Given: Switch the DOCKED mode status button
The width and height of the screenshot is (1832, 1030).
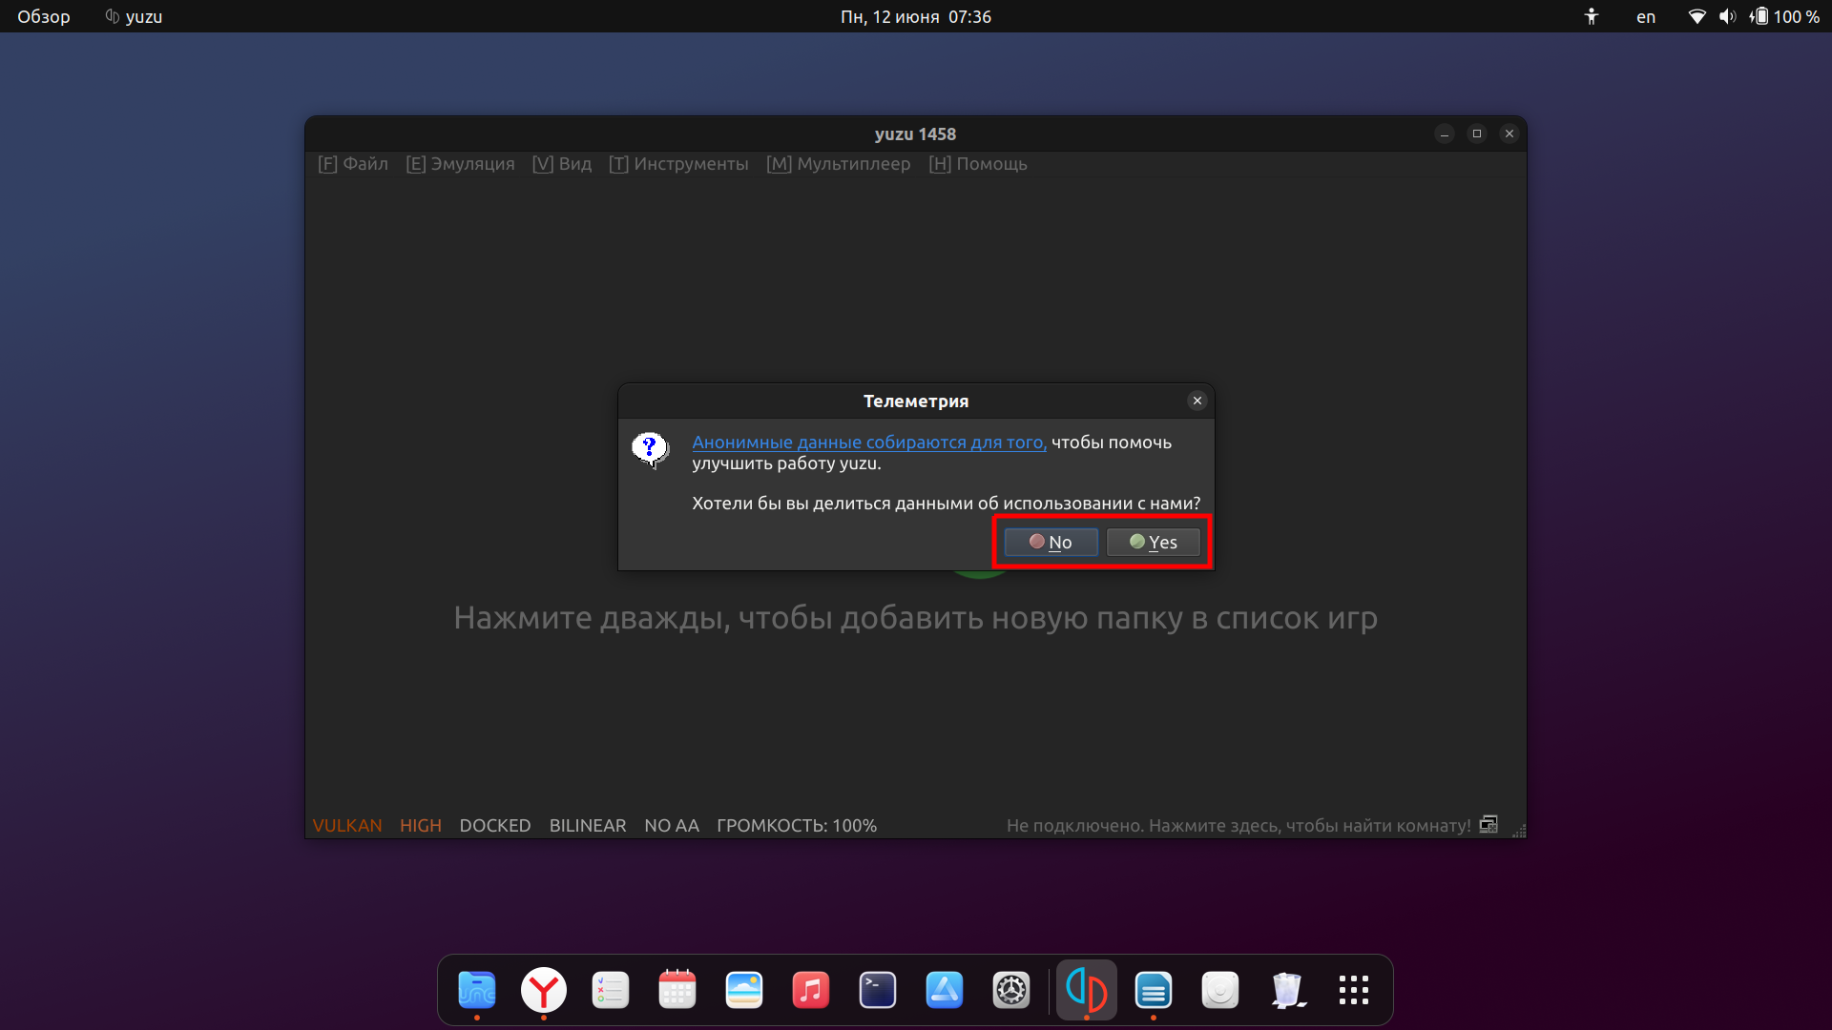Looking at the screenshot, I should [495, 825].
